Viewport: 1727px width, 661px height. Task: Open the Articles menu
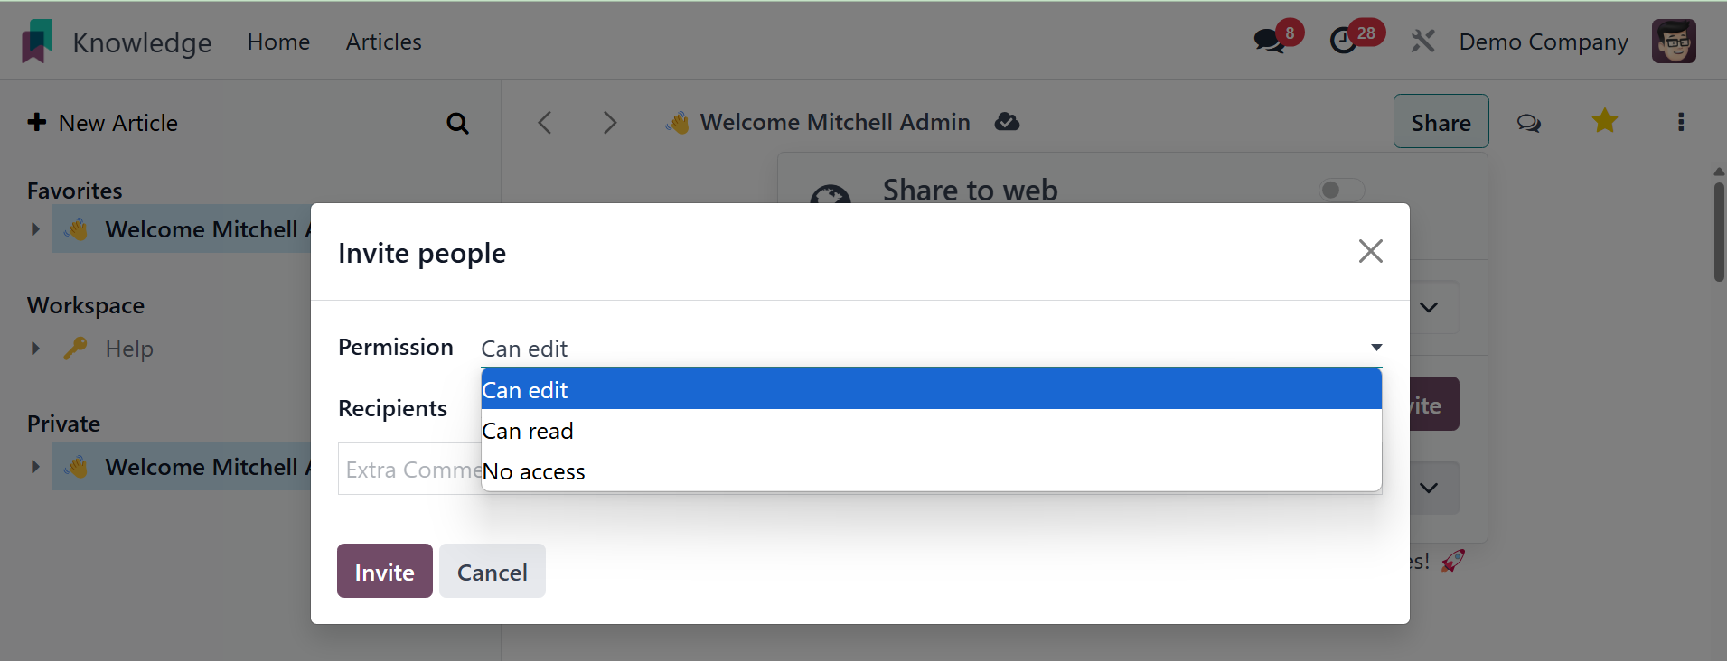click(383, 42)
